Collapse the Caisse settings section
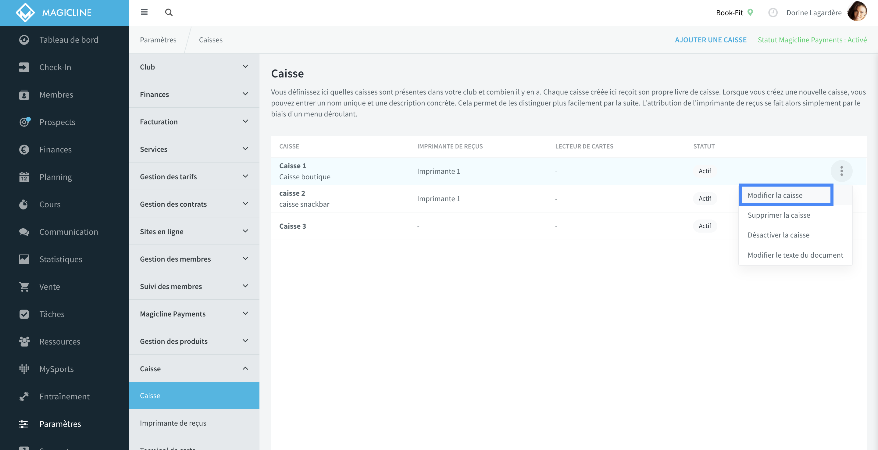 click(x=194, y=369)
